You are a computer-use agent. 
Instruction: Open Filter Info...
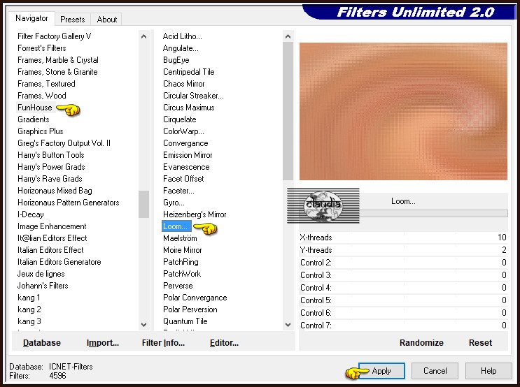pyautogui.click(x=163, y=342)
